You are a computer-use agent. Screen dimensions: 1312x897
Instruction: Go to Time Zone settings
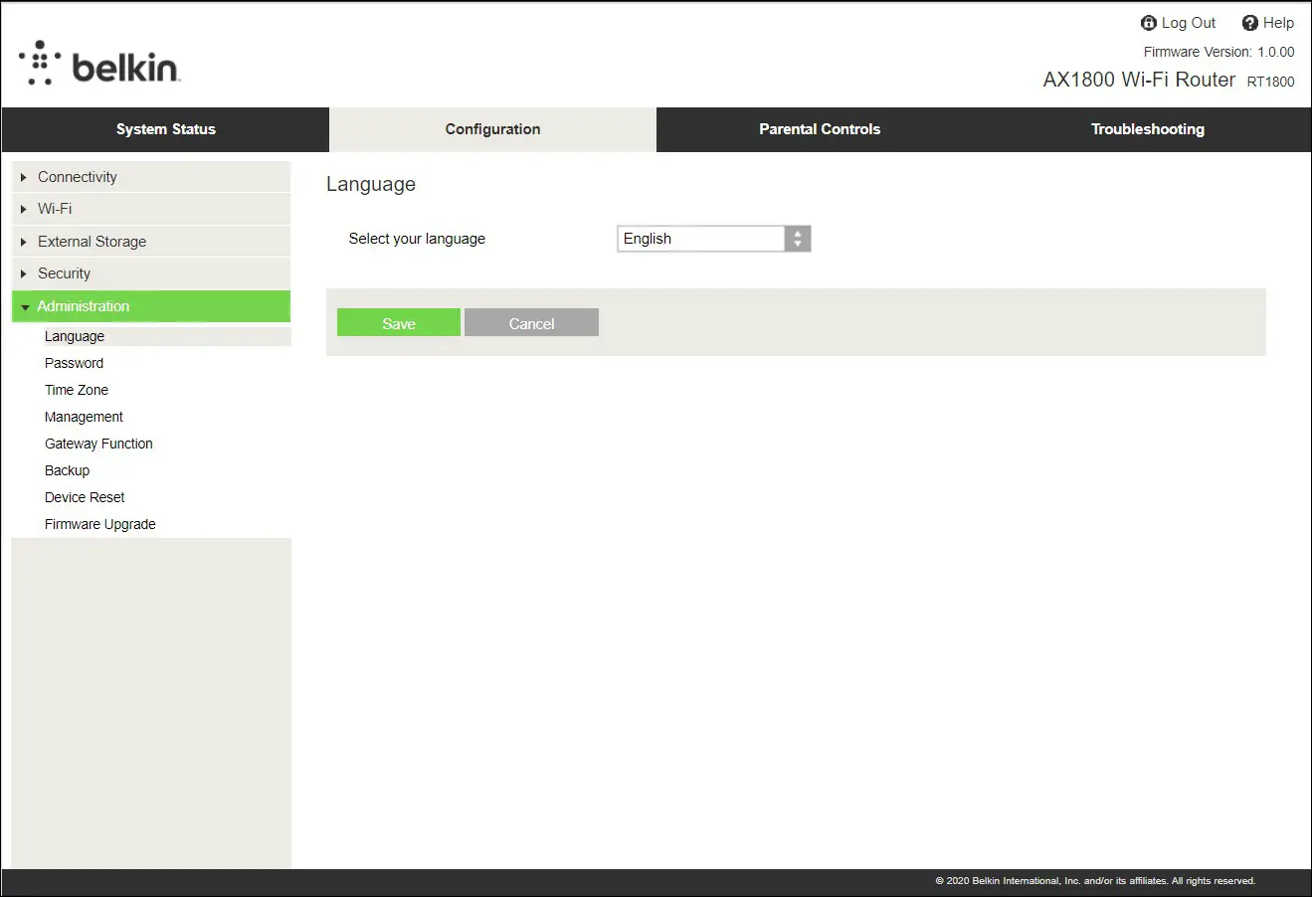pyautogui.click(x=77, y=390)
